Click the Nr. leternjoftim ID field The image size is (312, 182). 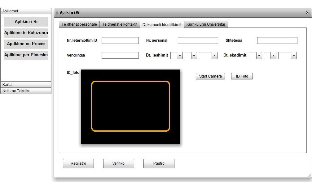(x=120, y=40)
